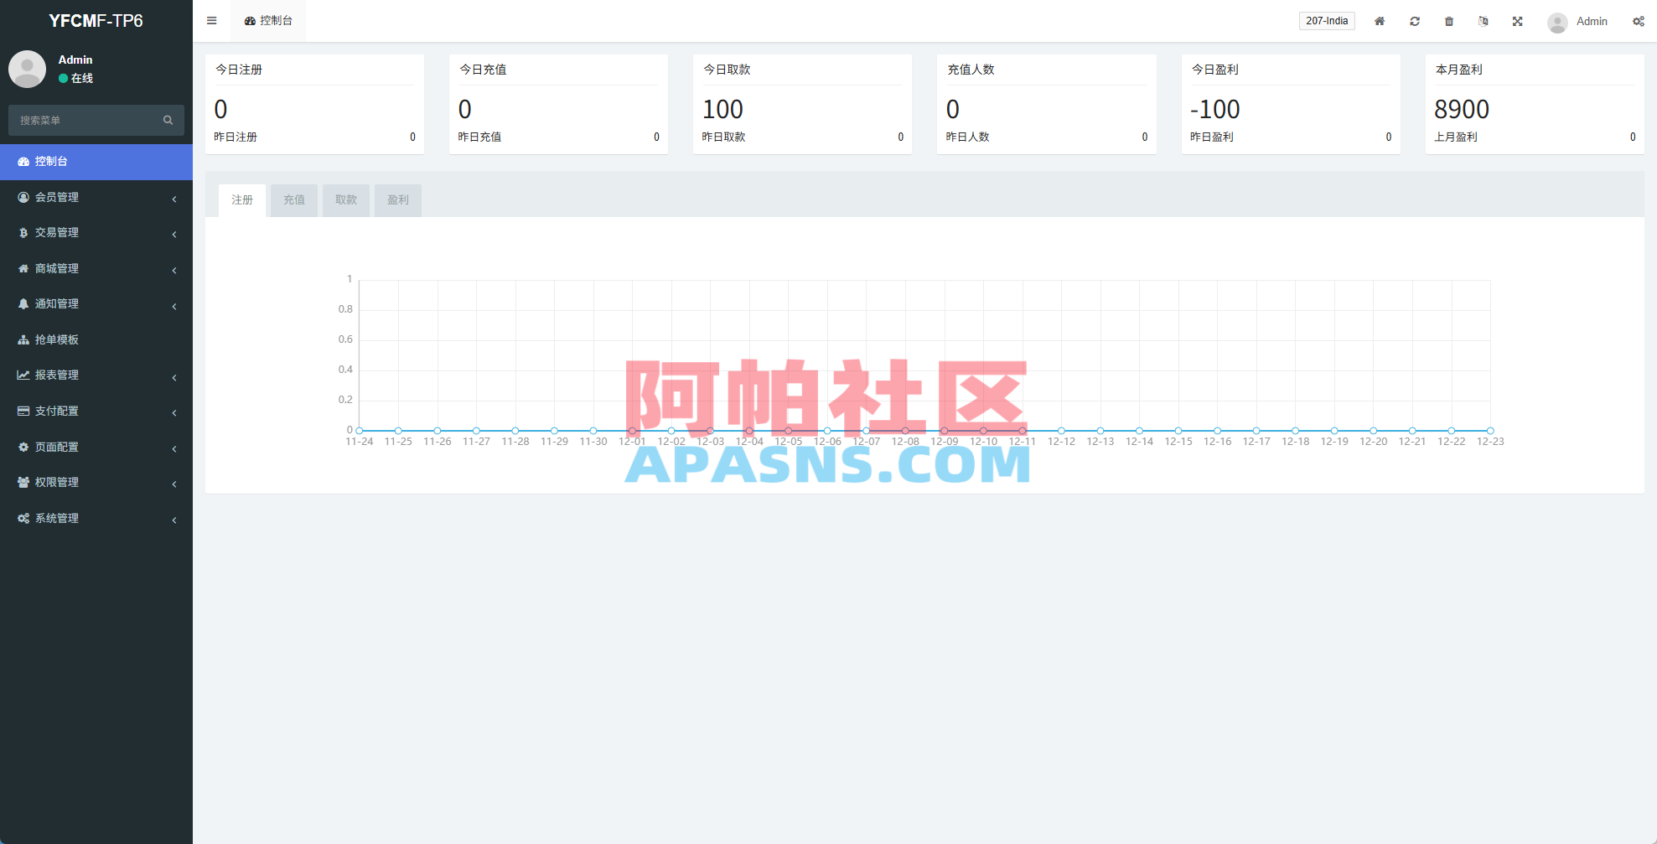Click the sitemap icon beside 抢单模板
Viewport: 1657px width, 844px height.
pyautogui.click(x=23, y=339)
